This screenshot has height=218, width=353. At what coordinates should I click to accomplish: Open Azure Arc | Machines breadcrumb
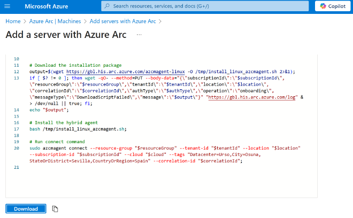click(55, 21)
